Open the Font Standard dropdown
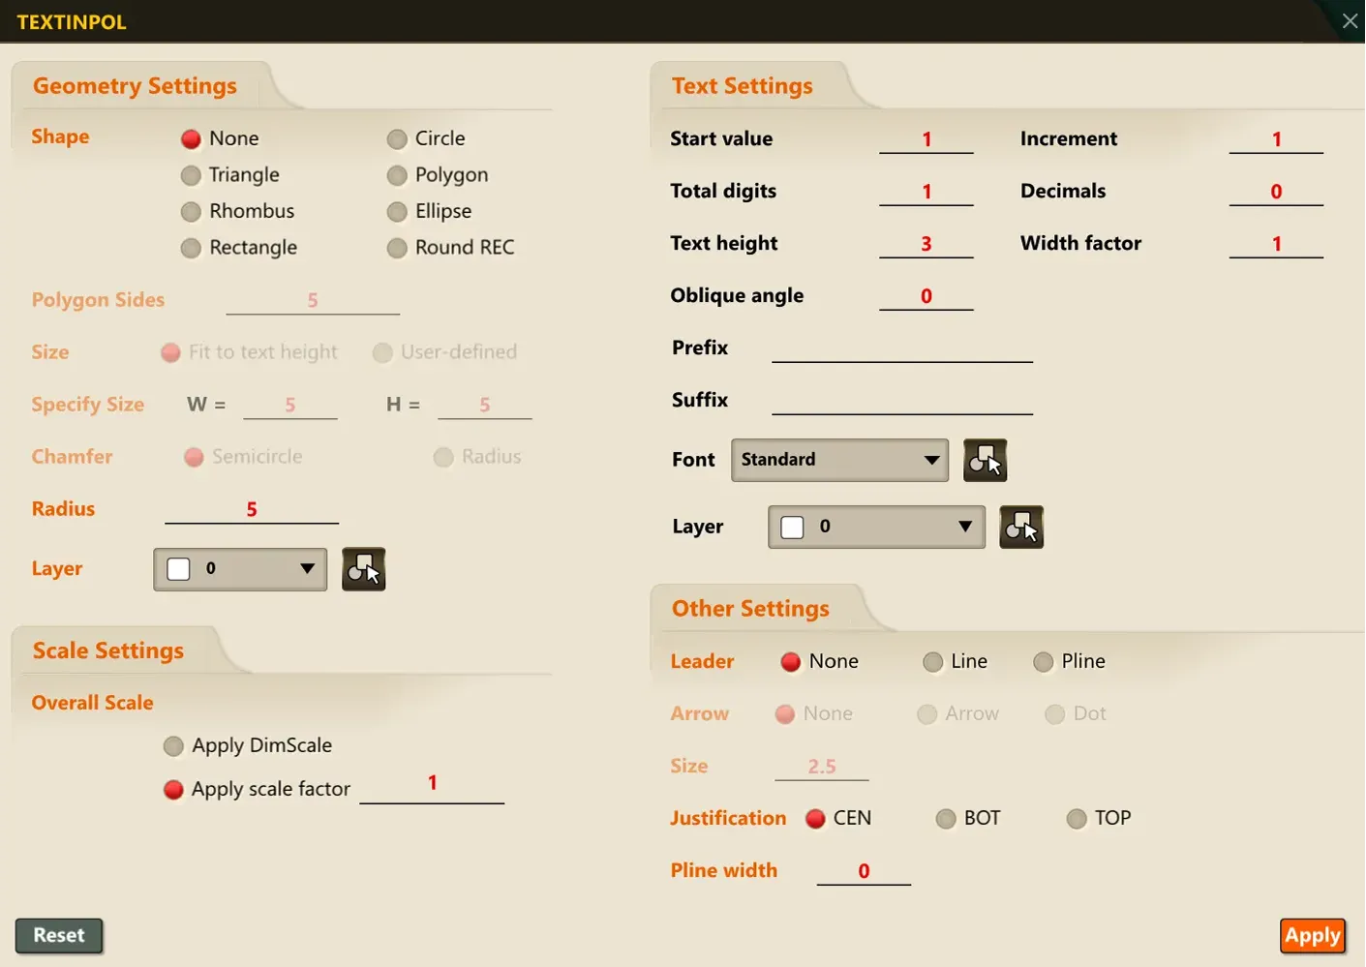This screenshot has height=967, width=1366. (x=839, y=460)
